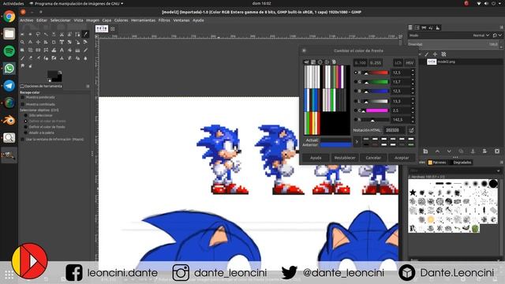The height and width of the screenshot is (284, 505).
Task: Select the Pencil tool
Action: coord(85,50)
